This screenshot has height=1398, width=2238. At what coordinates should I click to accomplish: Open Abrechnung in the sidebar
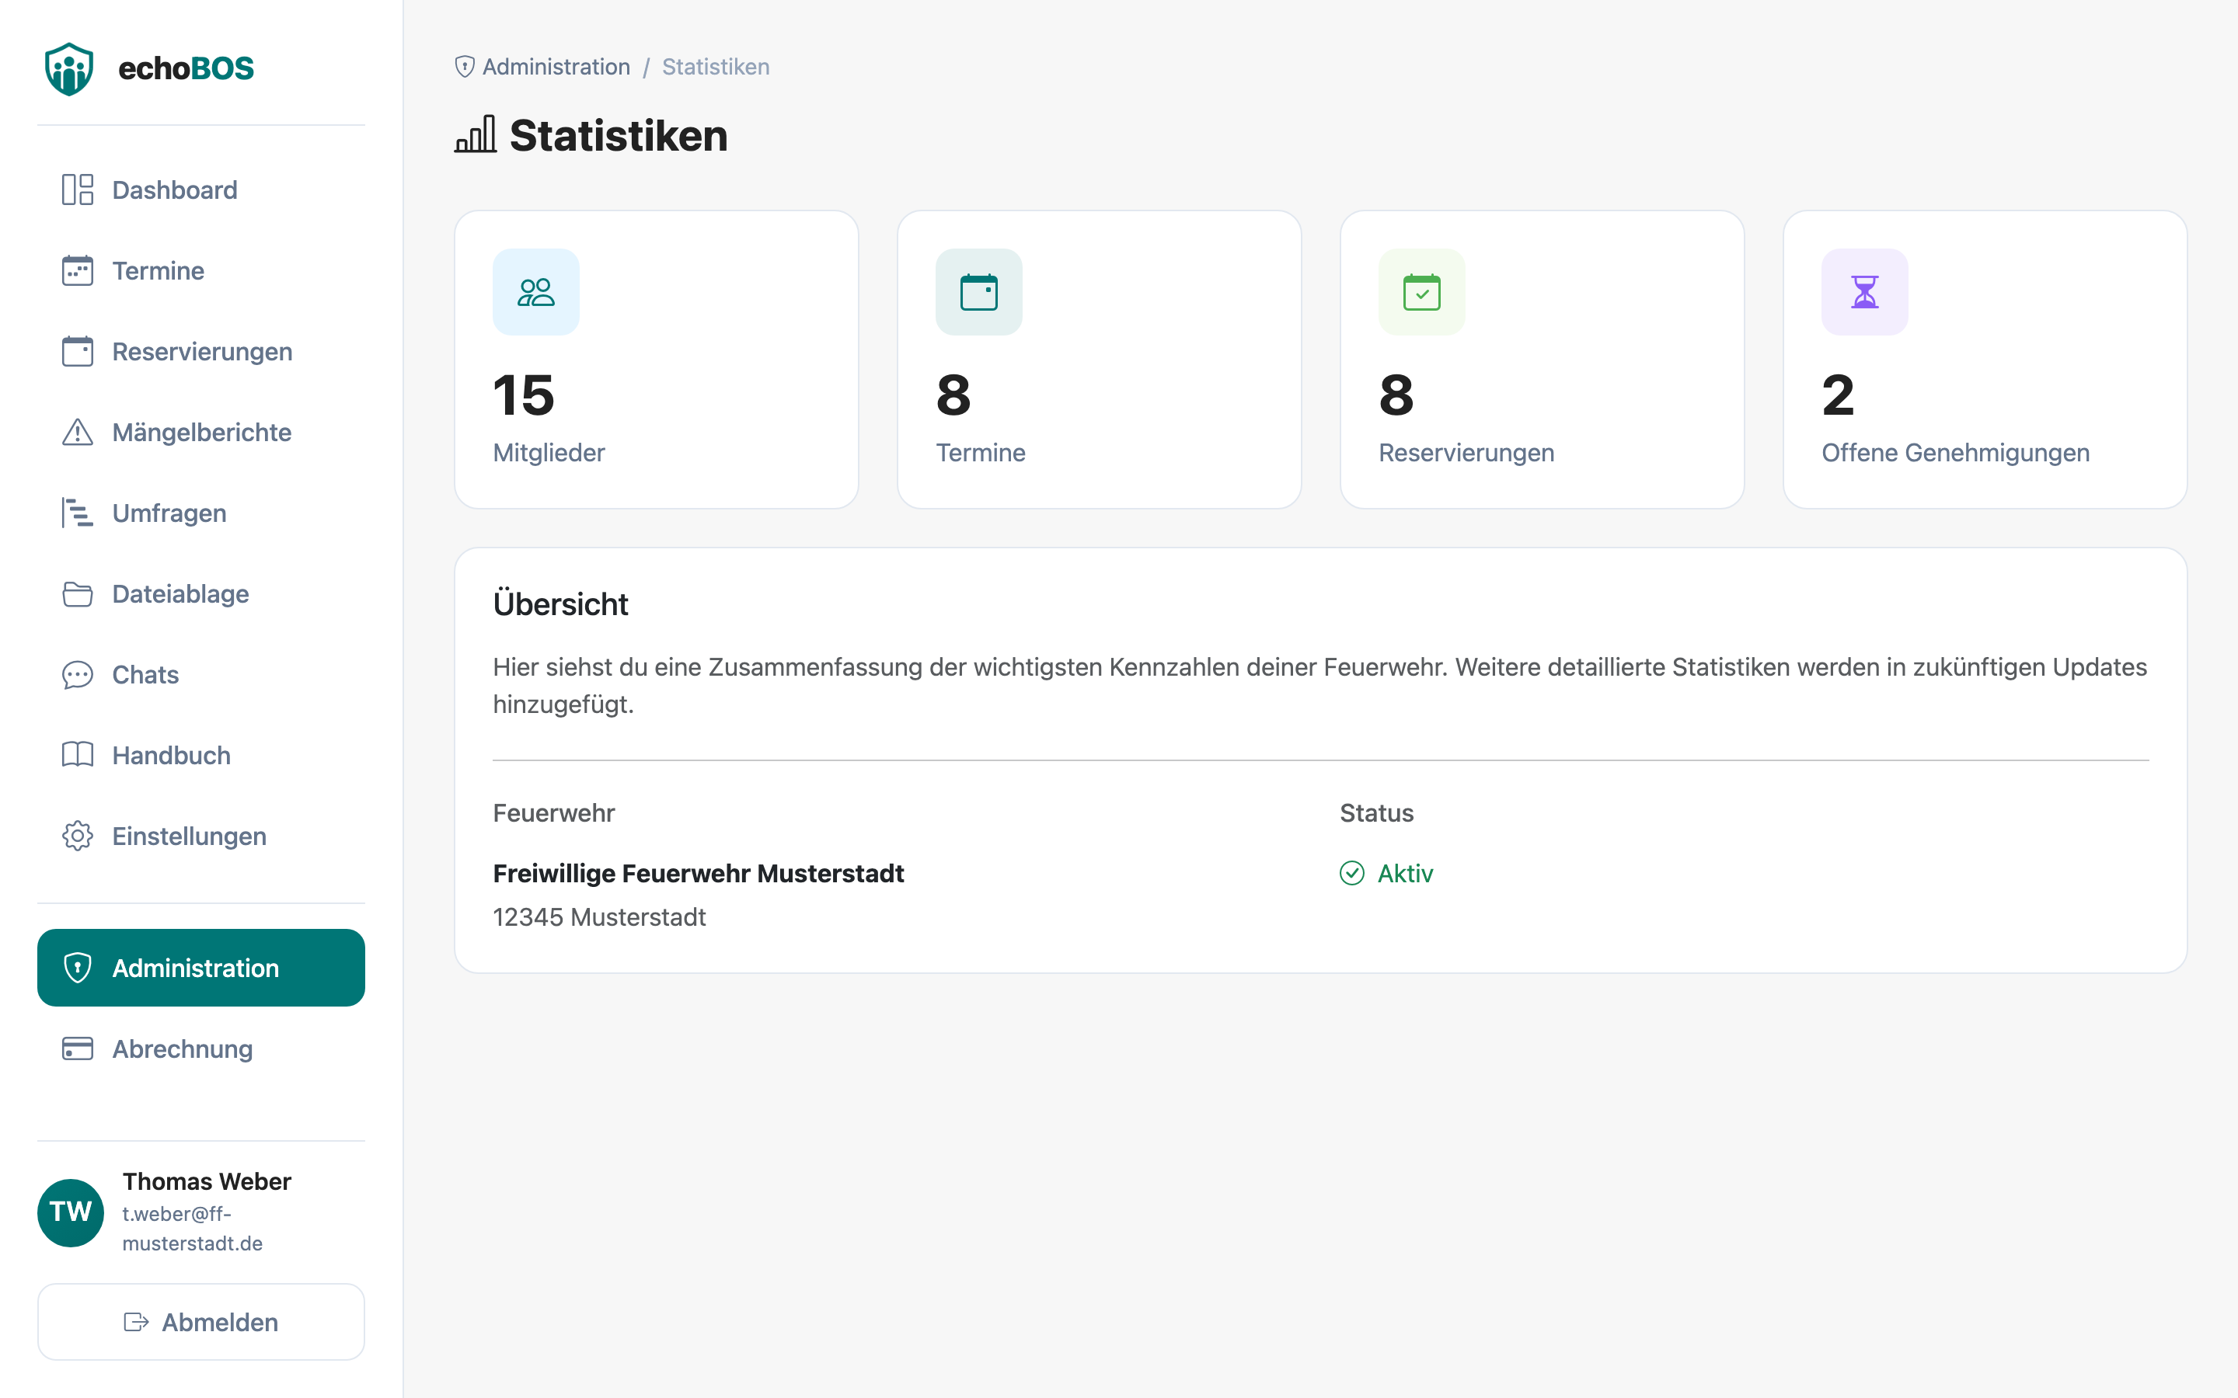[x=200, y=1048]
